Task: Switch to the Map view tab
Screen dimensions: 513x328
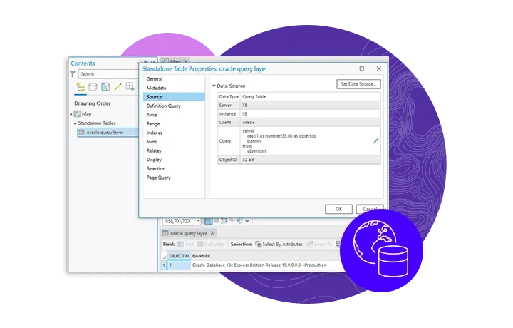Action: tap(175, 61)
